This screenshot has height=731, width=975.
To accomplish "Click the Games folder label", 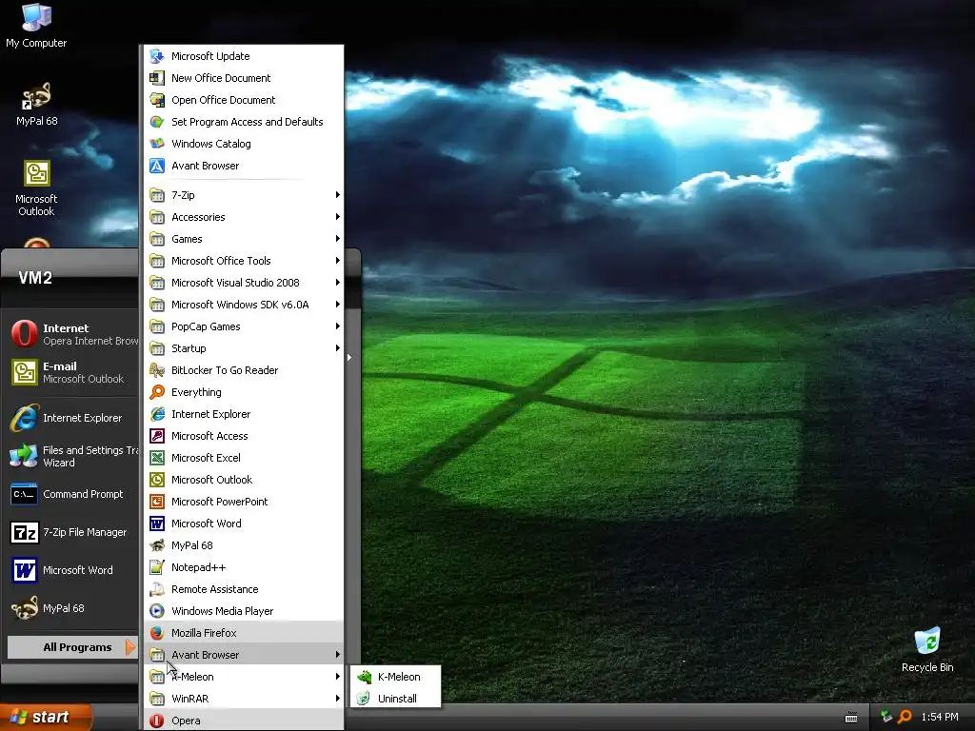I will click(x=187, y=239).
